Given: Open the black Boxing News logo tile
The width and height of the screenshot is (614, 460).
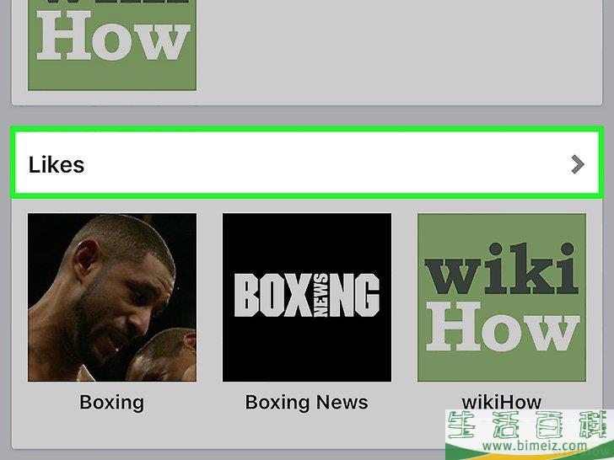Looking at the screenshot, I should click(307, 297).
